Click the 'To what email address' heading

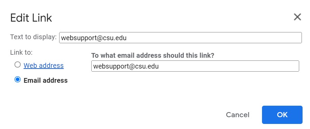coord(152,55)
